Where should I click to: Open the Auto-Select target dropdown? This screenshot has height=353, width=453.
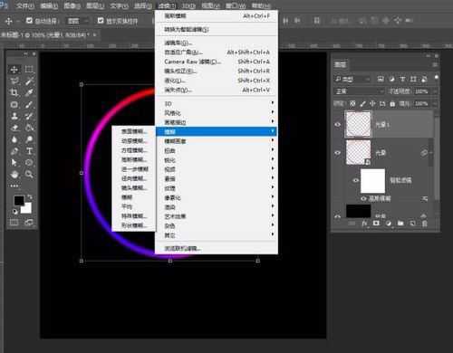pos(78,21)
